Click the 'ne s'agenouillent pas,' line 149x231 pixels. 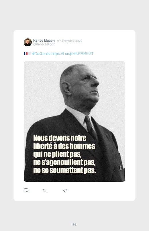point(64,162)
